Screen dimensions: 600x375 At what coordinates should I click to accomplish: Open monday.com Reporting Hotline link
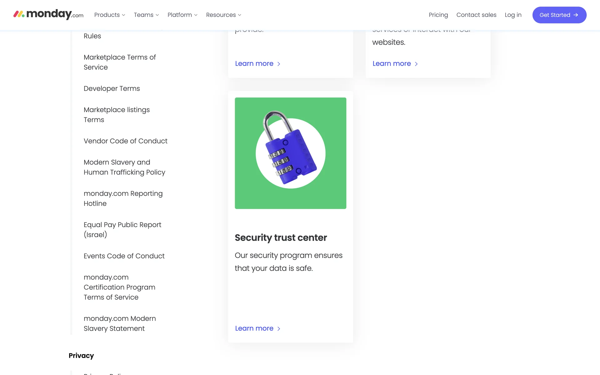(x=123, y=198)
